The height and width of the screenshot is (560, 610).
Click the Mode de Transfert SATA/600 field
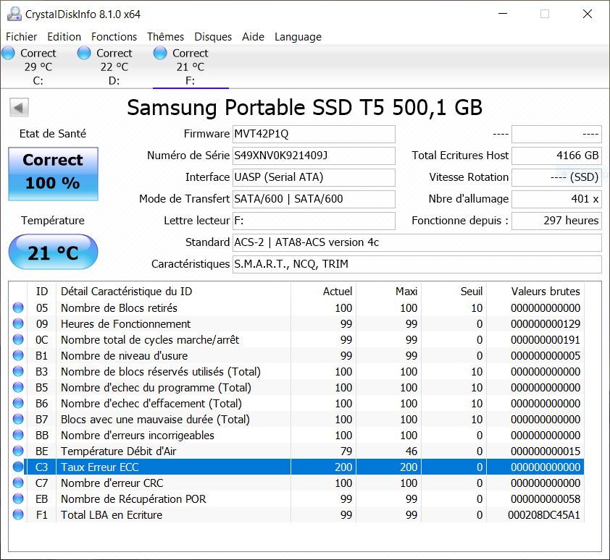point(314,200)
